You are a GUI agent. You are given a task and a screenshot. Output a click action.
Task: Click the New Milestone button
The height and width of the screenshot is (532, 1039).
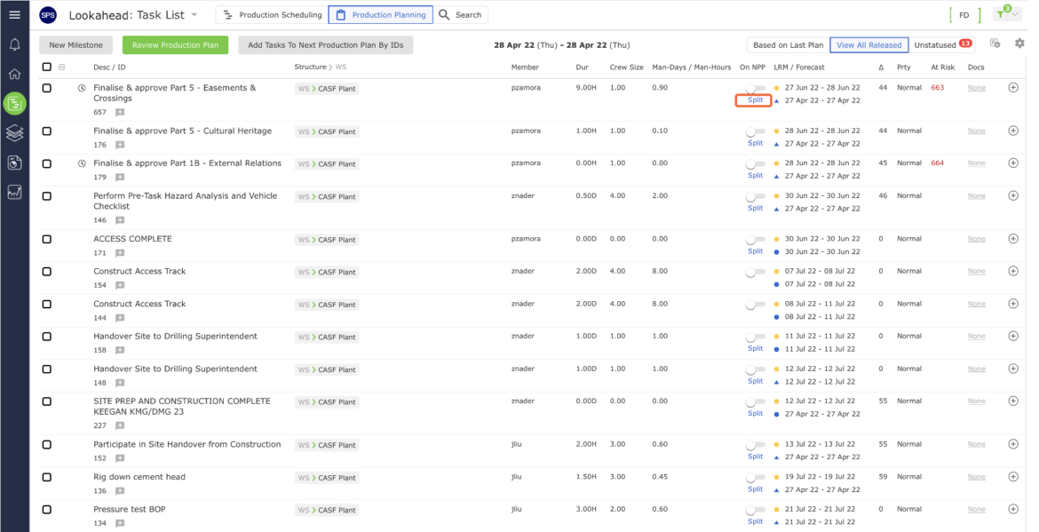75,45
